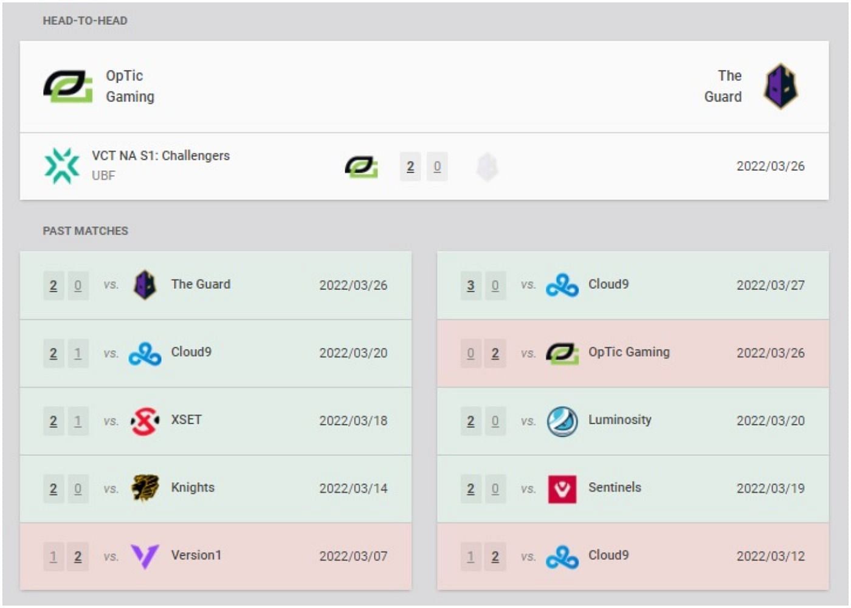851x608 pixels.
Task: Click the date 2022/03/14
Action: click(353, 488)
